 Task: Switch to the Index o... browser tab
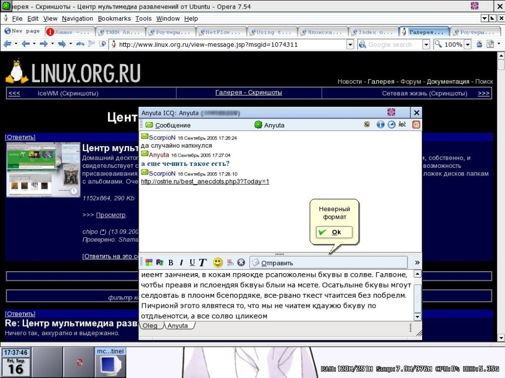tap(374, 32)
